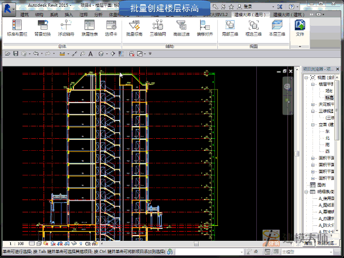Open the Revit application menu button
344x258 pixels.
(9, 9)
